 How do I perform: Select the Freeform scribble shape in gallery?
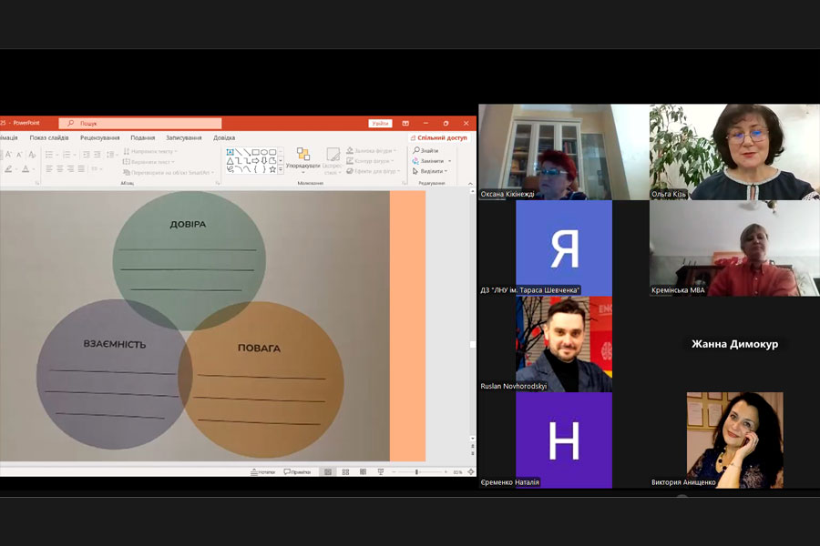click(x=231, y=169)
